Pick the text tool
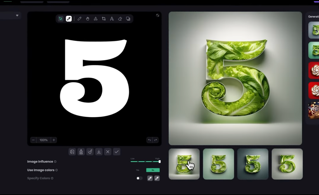The image size is (319, 195). [112, 19]
